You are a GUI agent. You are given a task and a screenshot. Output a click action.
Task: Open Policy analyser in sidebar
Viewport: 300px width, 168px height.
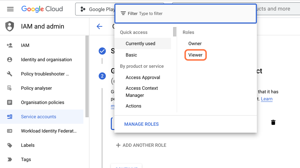tap(41, 88)
